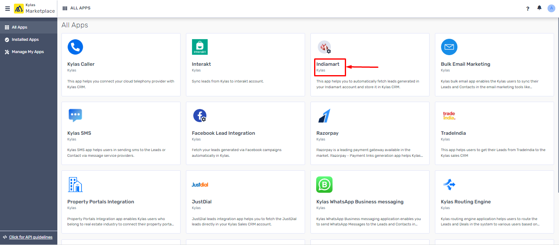
Task: Open the Bulk Email Marketing app title
Action: pyautogui.click(x=466, y=64)
